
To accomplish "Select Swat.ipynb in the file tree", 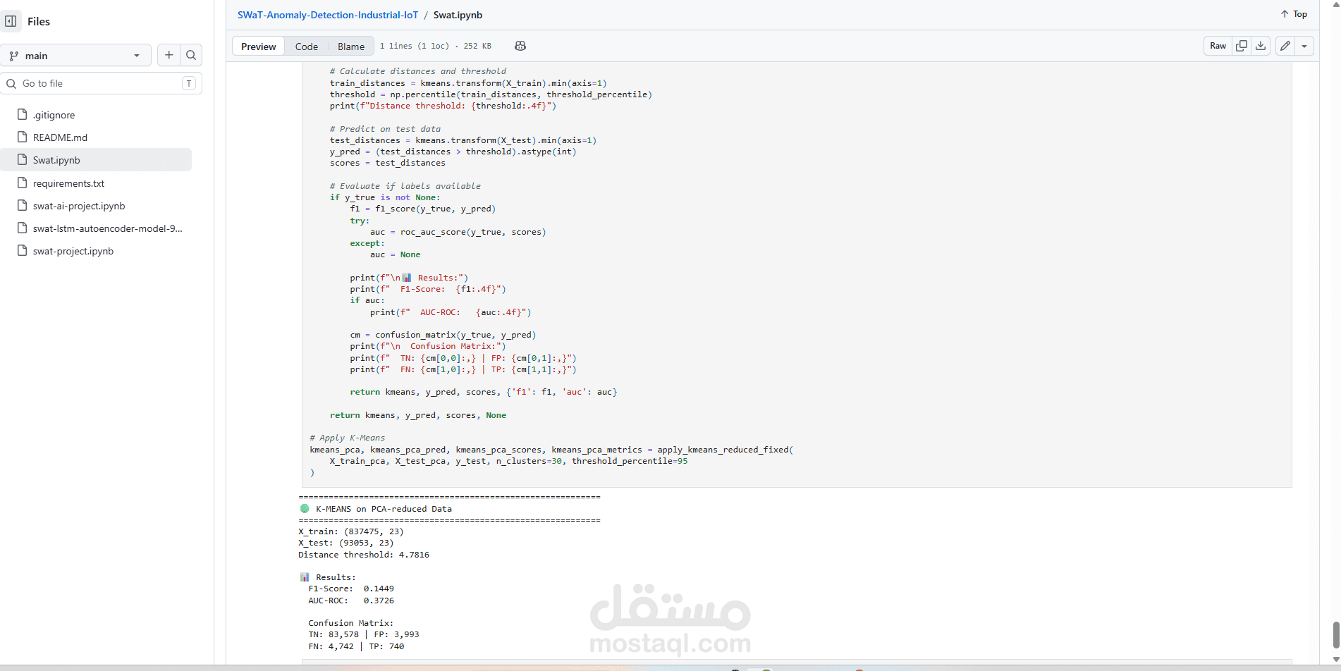I will pos(96,160).
